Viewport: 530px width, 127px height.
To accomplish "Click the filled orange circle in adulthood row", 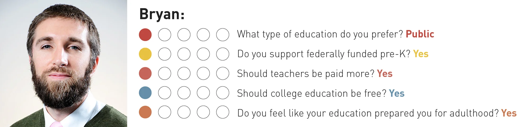I will click(x=145, y=112).
